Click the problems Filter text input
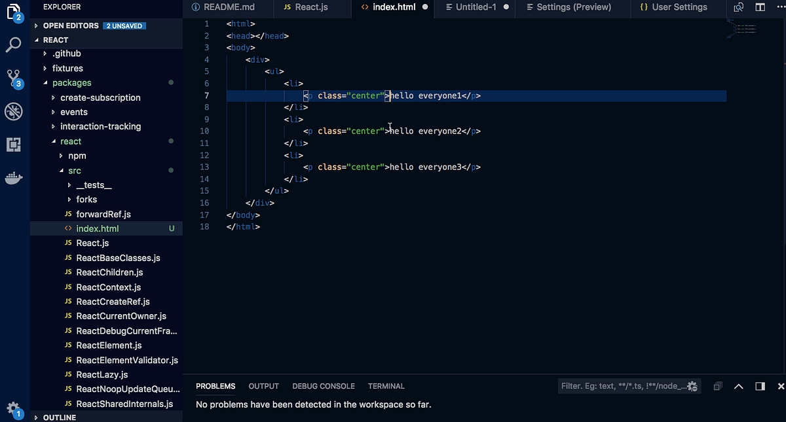This screenshot has height=422, width=786. point(622,386)
